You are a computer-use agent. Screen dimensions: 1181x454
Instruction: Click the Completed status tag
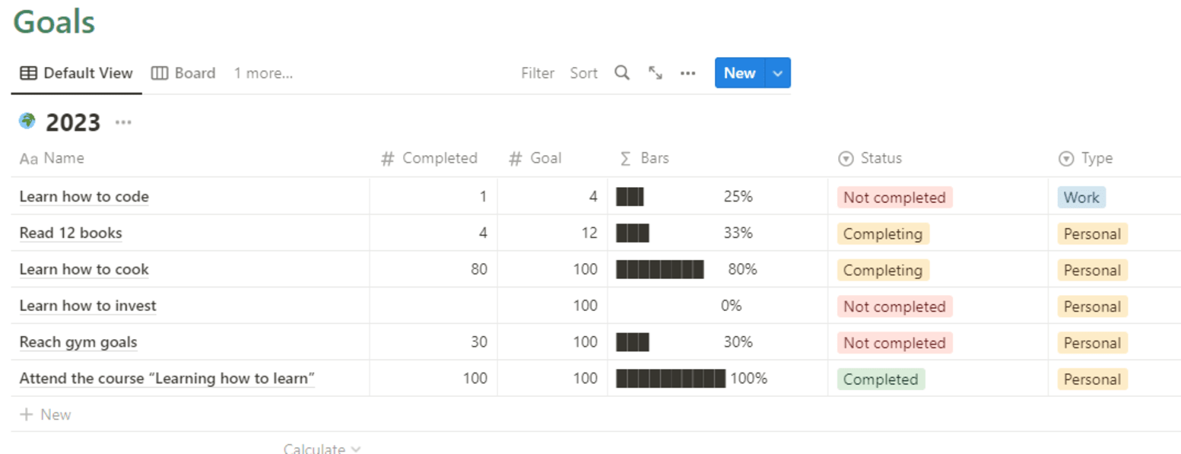(881, 379)
